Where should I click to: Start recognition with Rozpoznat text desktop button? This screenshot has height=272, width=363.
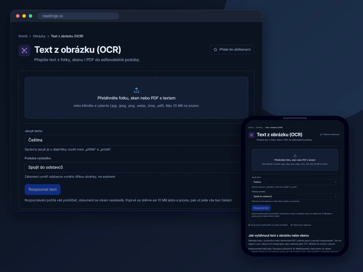tap(43, 189)
